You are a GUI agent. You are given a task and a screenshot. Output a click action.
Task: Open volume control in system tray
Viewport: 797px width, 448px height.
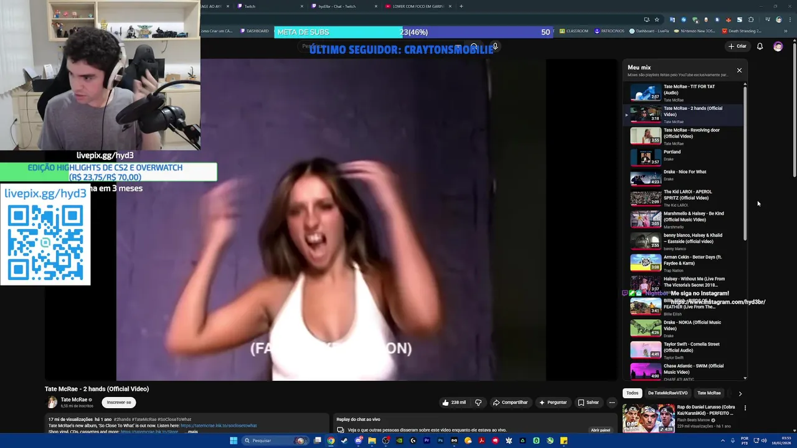click(x=763, y=441)
